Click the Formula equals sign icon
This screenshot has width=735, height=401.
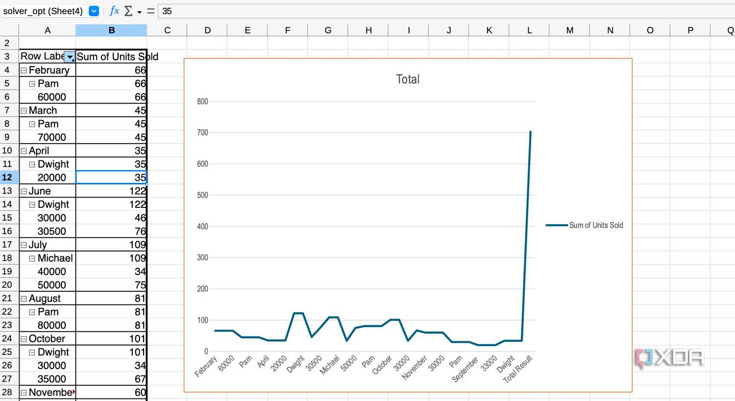point(150,11)
